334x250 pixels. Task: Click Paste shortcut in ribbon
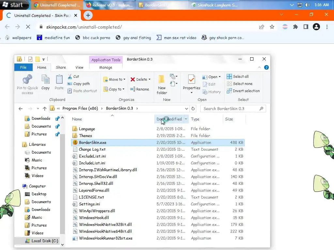click(82, 91)
